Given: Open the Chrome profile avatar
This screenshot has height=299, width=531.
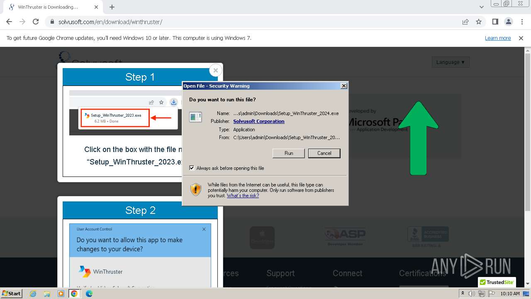Looking at the screenshot, I should coord(508,22).
